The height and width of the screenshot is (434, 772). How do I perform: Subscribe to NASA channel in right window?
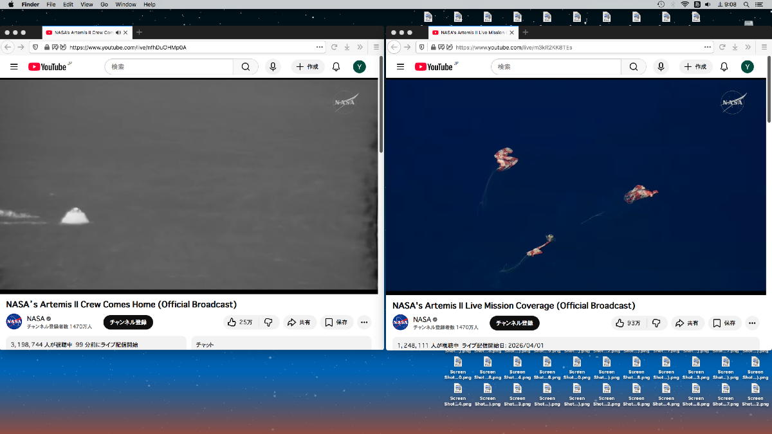pyautogui.click(x=515, y=323)
